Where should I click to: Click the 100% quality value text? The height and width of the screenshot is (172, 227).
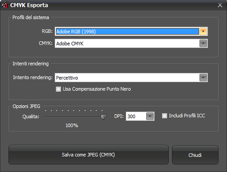pyautogui.click(x=72, y=125)
